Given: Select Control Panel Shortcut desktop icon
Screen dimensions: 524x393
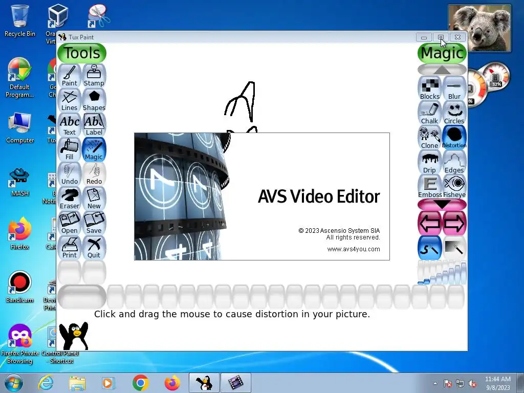Looking at the screenshot, I should coord(60,345).
